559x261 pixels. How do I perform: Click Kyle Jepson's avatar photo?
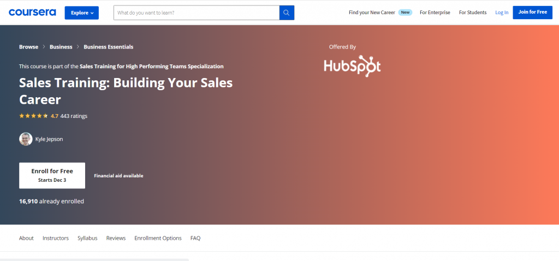pyautogui.click(x=26, y=139)
